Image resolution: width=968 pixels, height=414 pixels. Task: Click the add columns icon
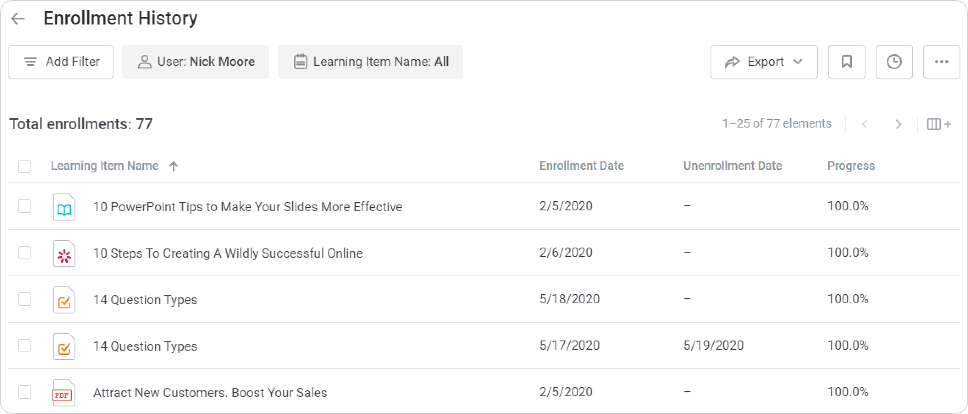tap(939, 124)
